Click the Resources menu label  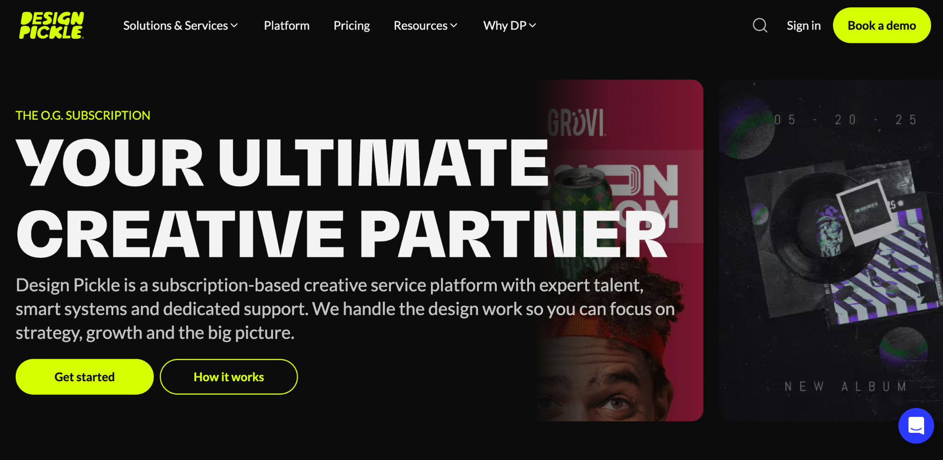pyautogui.click(x=420, y=26)
